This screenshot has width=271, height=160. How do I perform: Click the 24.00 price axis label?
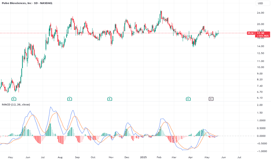pyautogui.click(x=261, y=13)
